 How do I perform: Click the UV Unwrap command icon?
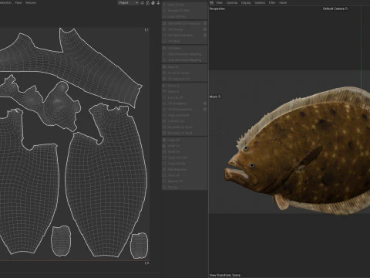pyautogui.click(x=164, y=29)
